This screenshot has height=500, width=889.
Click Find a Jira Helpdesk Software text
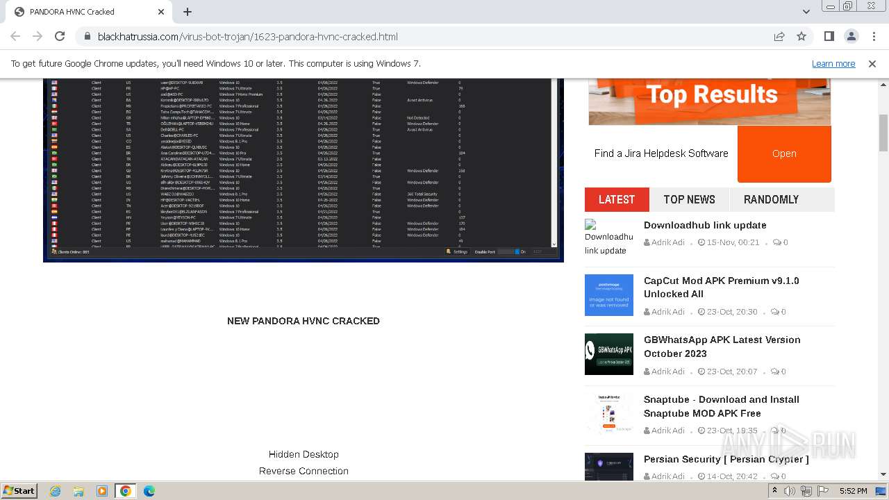pos(661,153)
